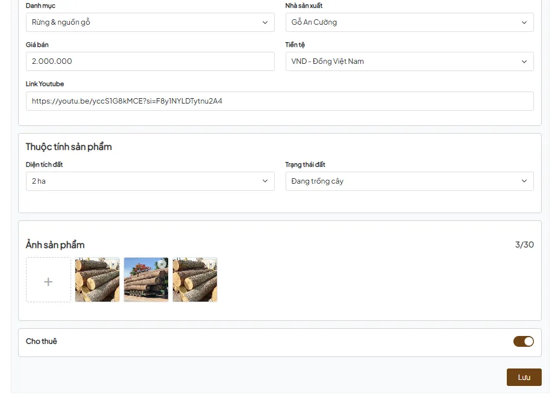This screenshot has width=555, height=401.
Task: Select the third logs thumbnail image
Action: point(195,280)
